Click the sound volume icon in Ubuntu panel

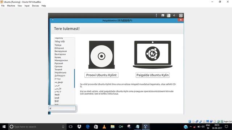pos(175,16)
